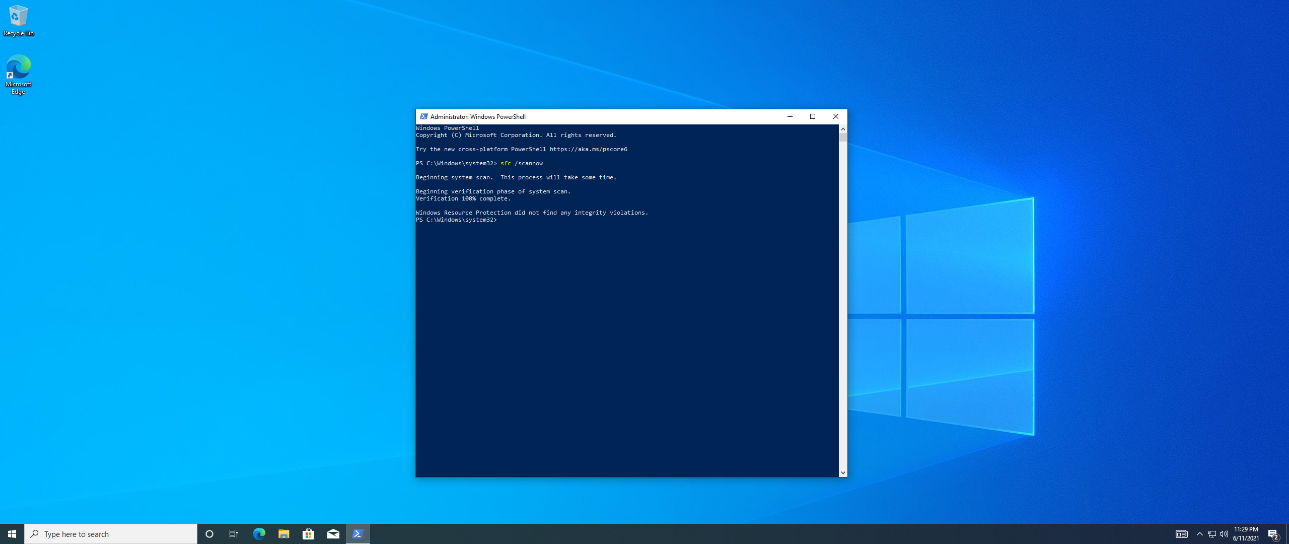Open the volume speaker tray icon

1224,534
